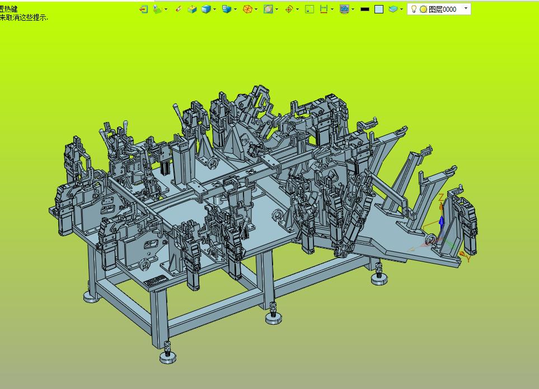Viewport: 539px width, 389px height.
Task: Click the yellow-topped shaded box icon
Action: 192,9
